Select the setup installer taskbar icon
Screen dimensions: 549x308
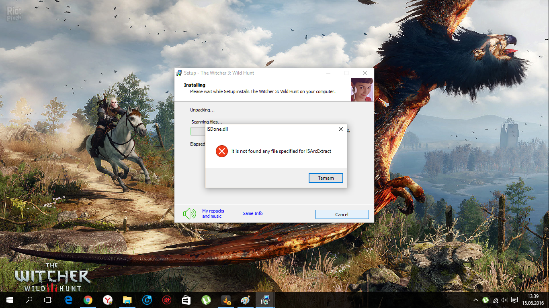pos(265,300)
